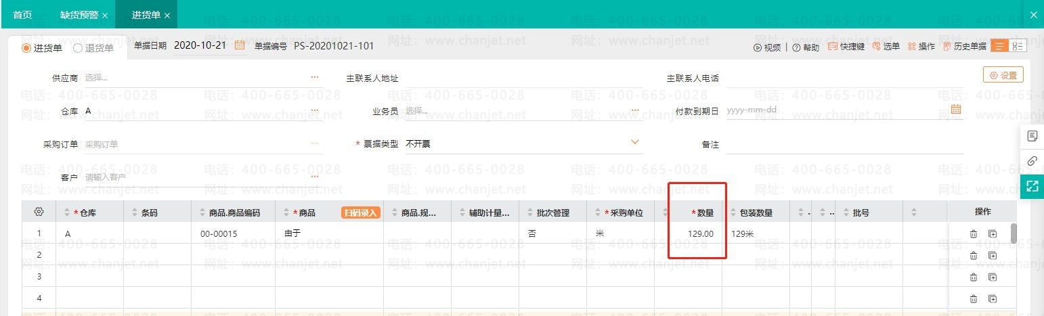This screenshot has width=1044, height=316.
Task: Click the 129.00 quantity cell
Action: (x=688, y=233)
